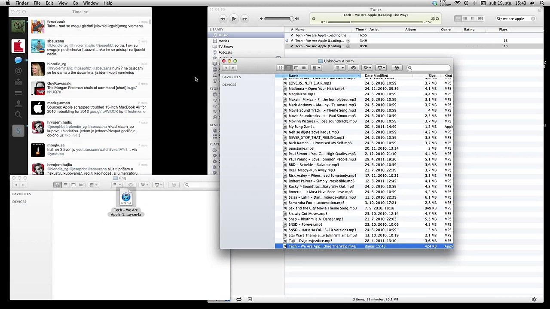Seek within the iTunes track progress bar

point(376,22)
